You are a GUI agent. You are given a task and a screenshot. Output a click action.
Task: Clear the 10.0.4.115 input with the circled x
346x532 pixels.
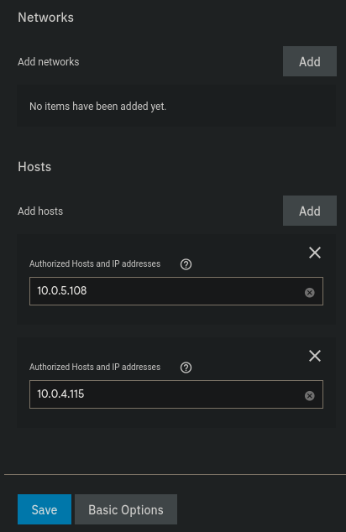[x=309, y=395]
